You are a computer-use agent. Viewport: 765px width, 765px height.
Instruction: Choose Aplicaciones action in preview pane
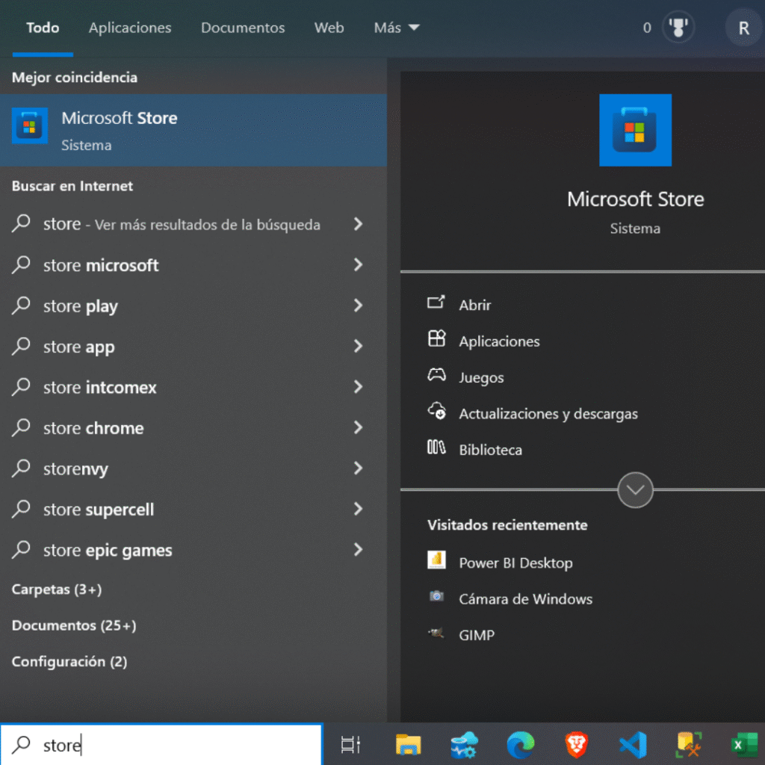(x=499, y=341)
